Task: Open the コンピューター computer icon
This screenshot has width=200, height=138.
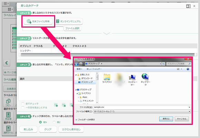Action: [132, 80]
